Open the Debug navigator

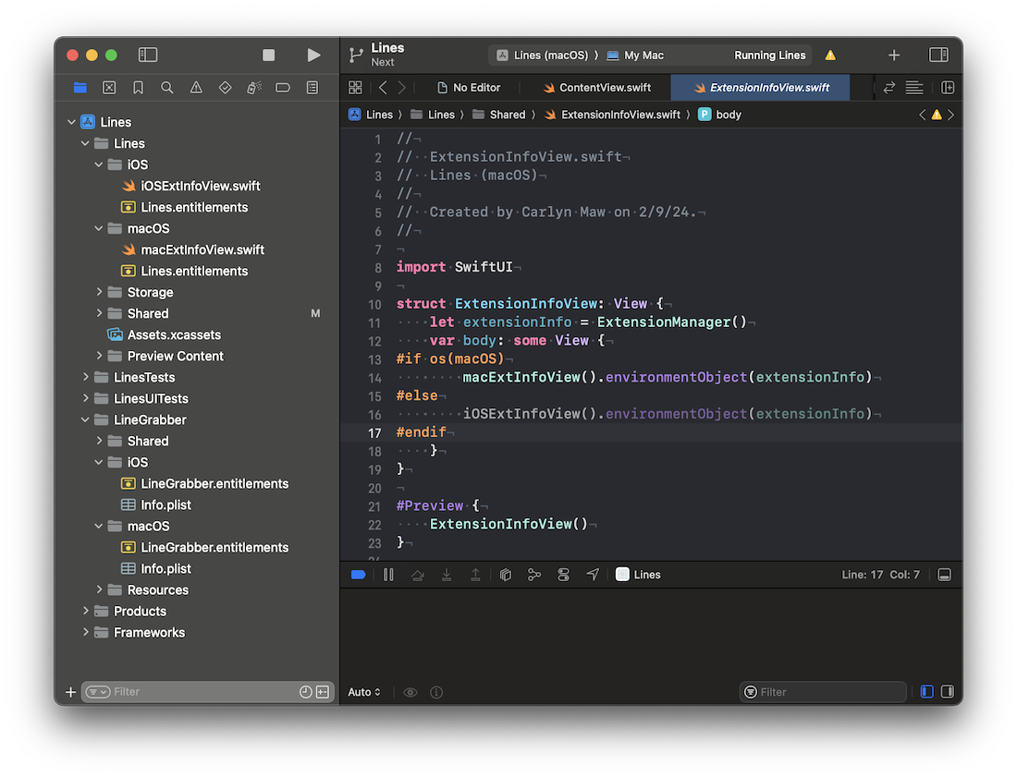click(x=254, y=88)
